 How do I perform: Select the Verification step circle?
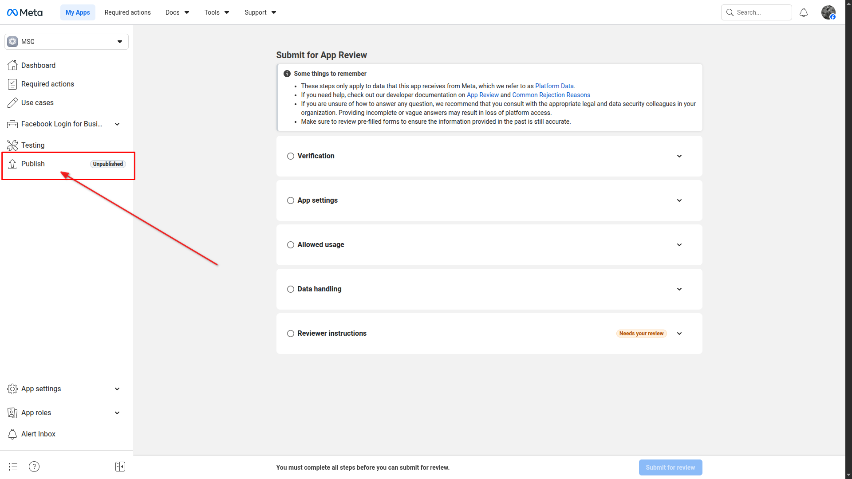click(291, 156)
